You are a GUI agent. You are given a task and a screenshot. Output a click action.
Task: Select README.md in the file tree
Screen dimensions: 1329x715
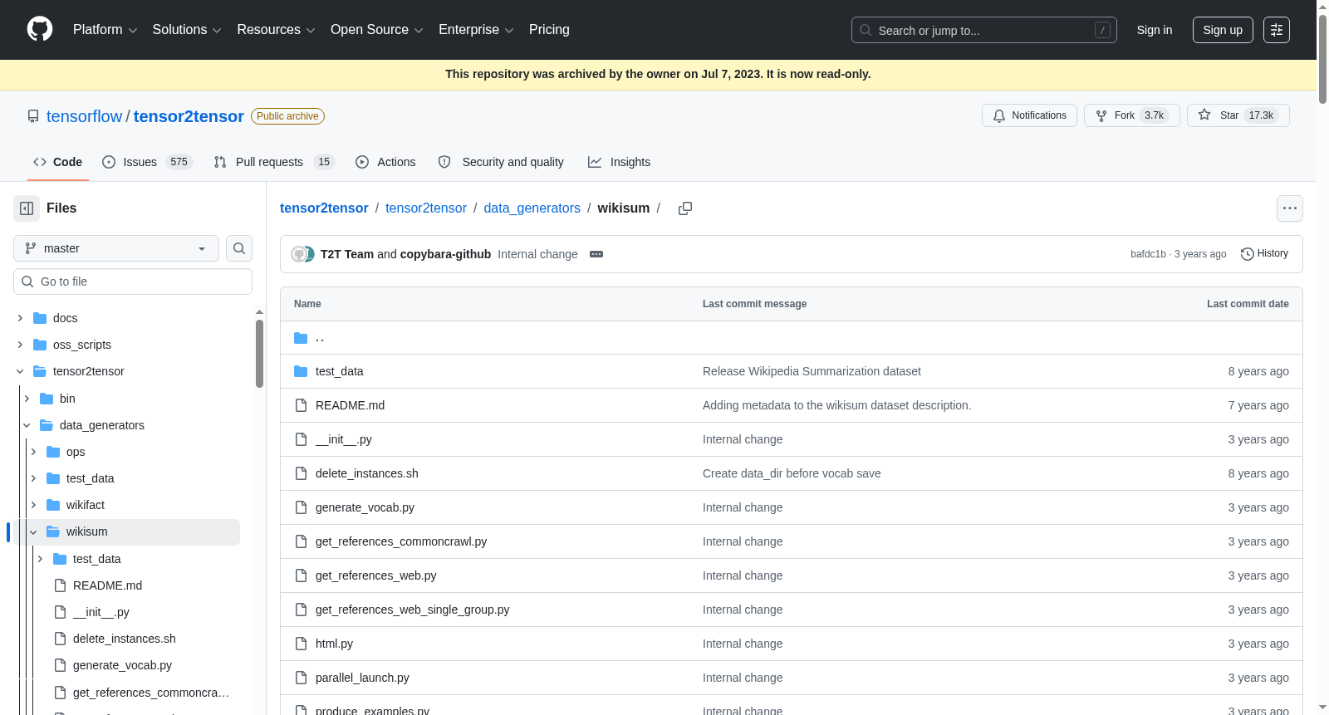[x=108, y=585]
